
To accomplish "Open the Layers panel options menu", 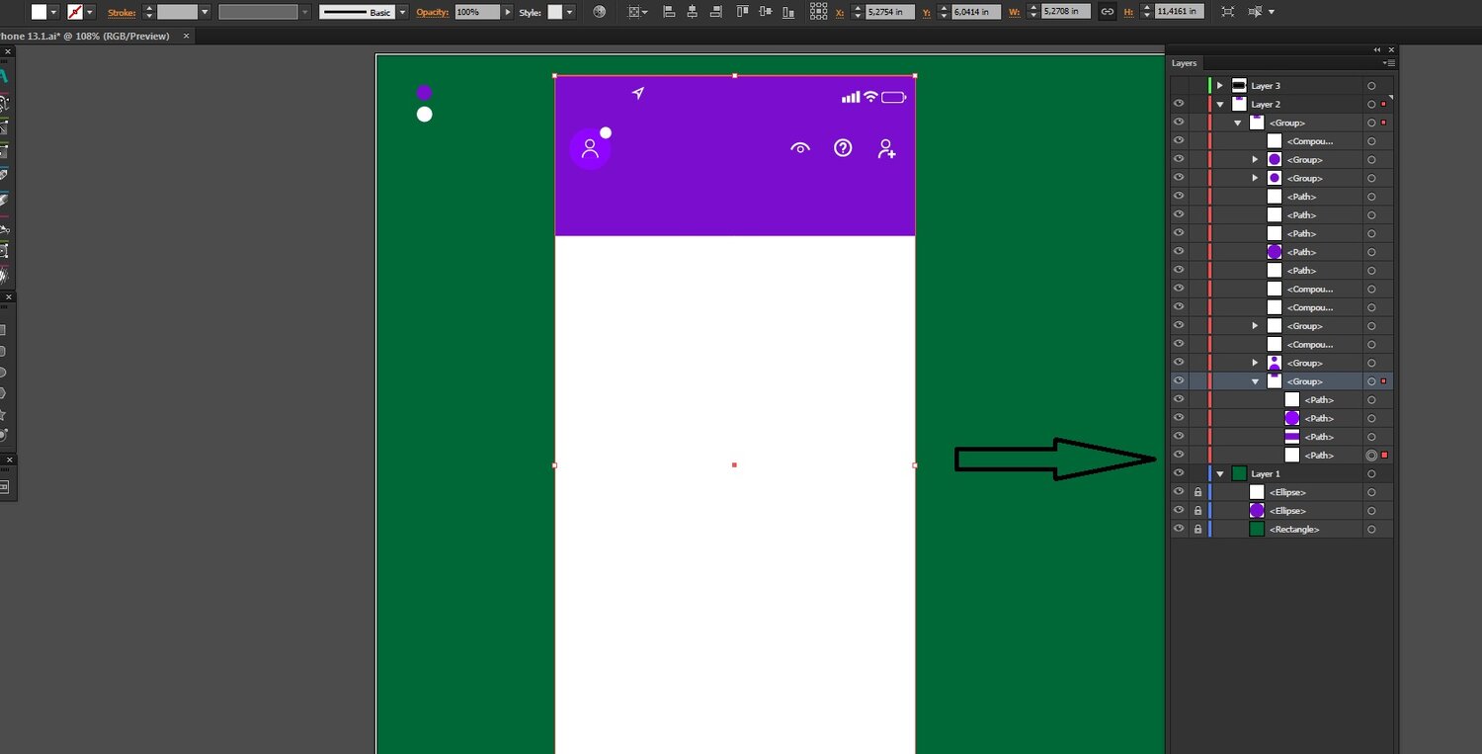I will coord(1389,63).
